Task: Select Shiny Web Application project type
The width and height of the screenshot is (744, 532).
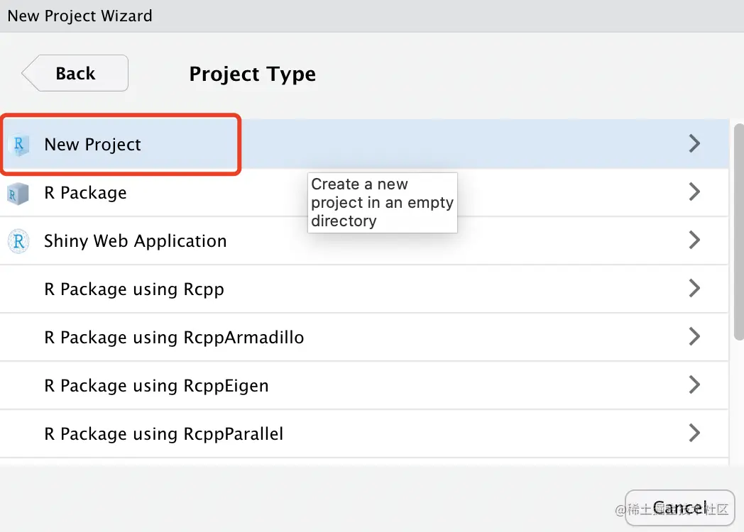Action: point(136,241)
